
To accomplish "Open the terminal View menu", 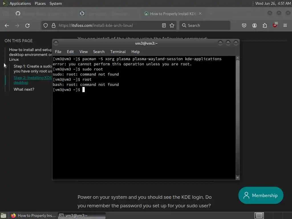I will [84, 52].
